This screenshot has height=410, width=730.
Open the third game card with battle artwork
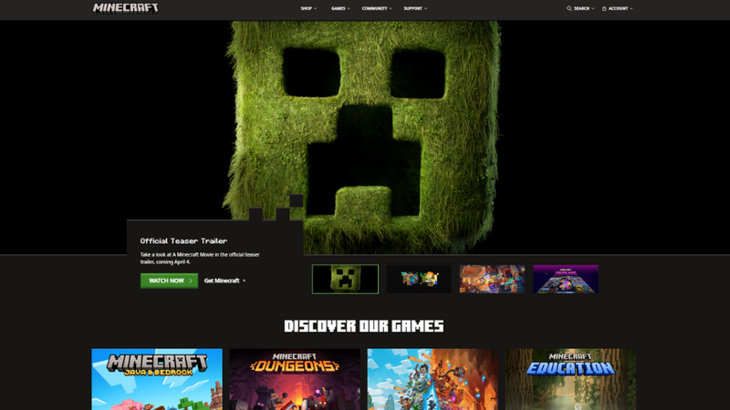(433, 379)
